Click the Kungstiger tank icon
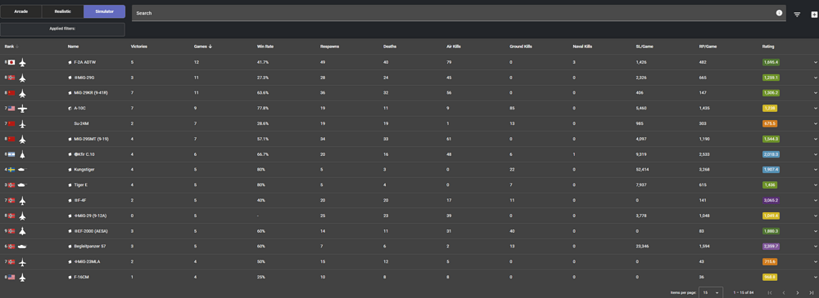The width and height of the screenshot is (819, 298). click(22, 170)
